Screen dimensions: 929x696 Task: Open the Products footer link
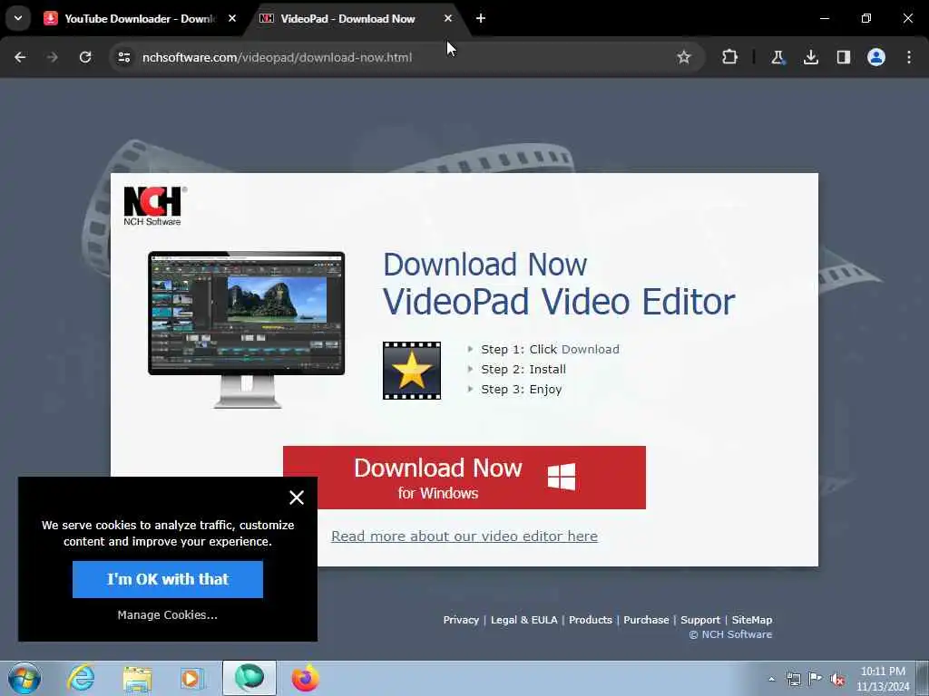pos(590,620)
